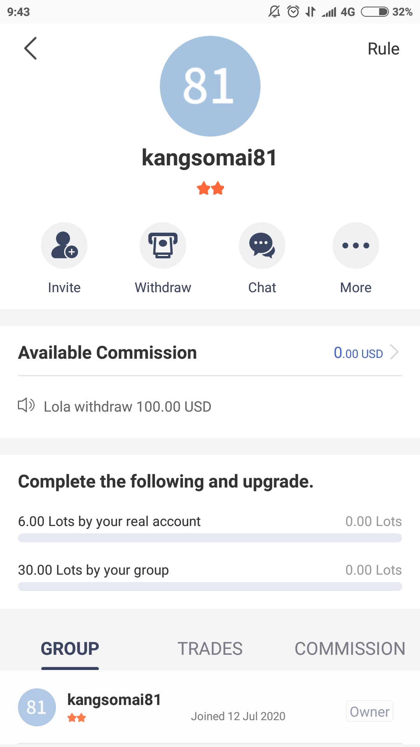Open the Invite friend icon
420x747 pixels.
pos(64,245)
